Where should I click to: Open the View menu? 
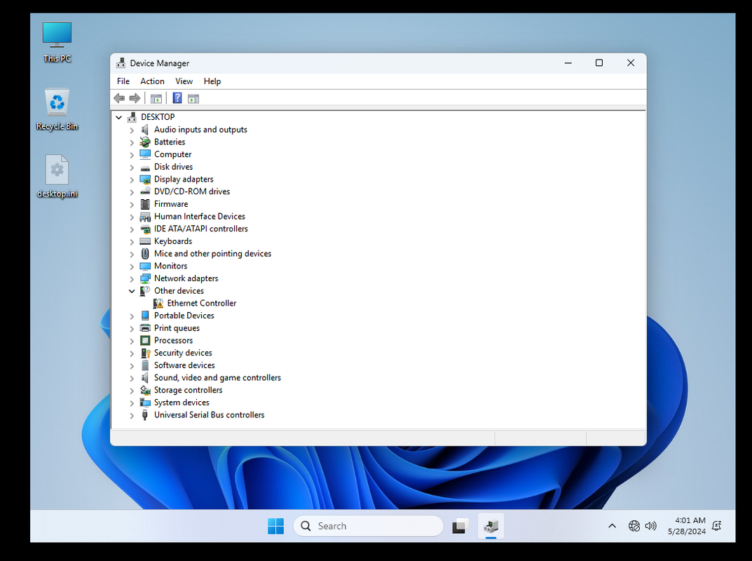184,81
